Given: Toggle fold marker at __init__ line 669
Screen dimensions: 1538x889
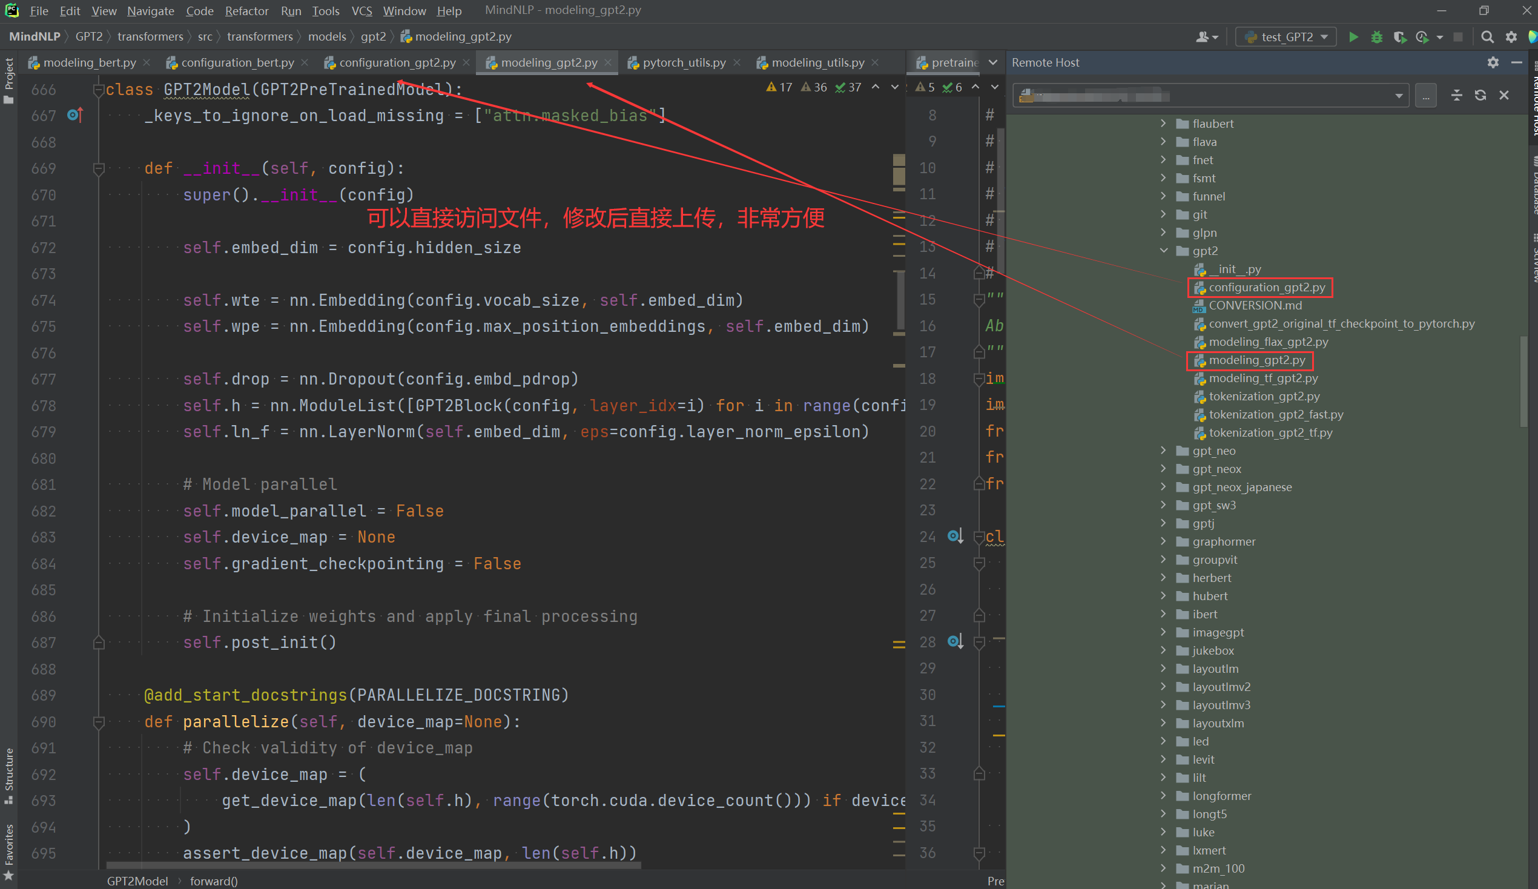Looking at the screenshot, I should point(98,168).
